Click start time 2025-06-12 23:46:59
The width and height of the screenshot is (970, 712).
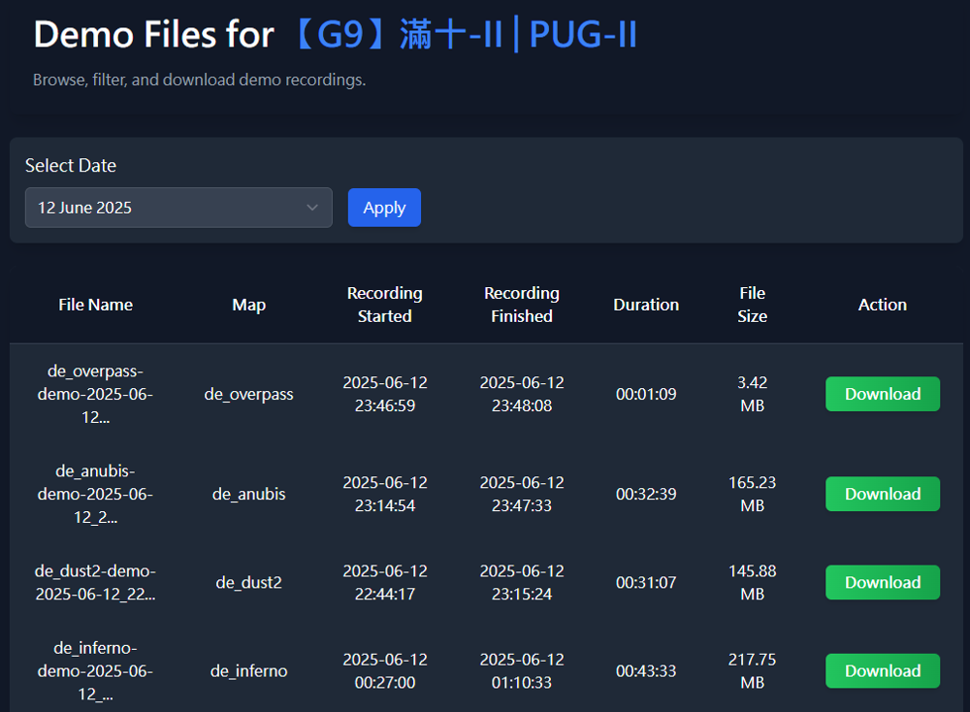tap(385, 394)
